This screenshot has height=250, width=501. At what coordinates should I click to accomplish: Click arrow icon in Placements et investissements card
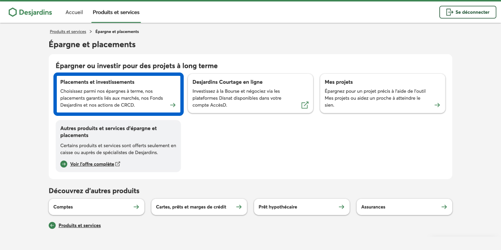click(x=173, y=105)
